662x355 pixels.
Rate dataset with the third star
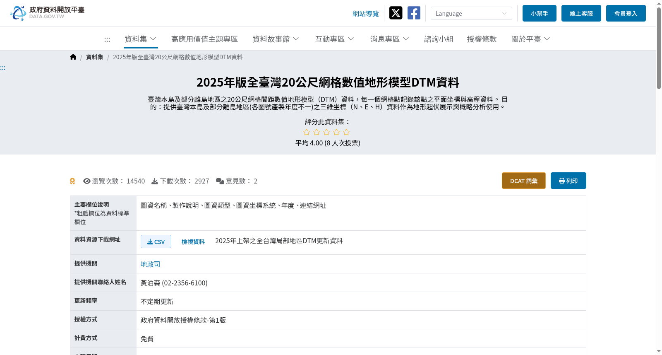326,132
